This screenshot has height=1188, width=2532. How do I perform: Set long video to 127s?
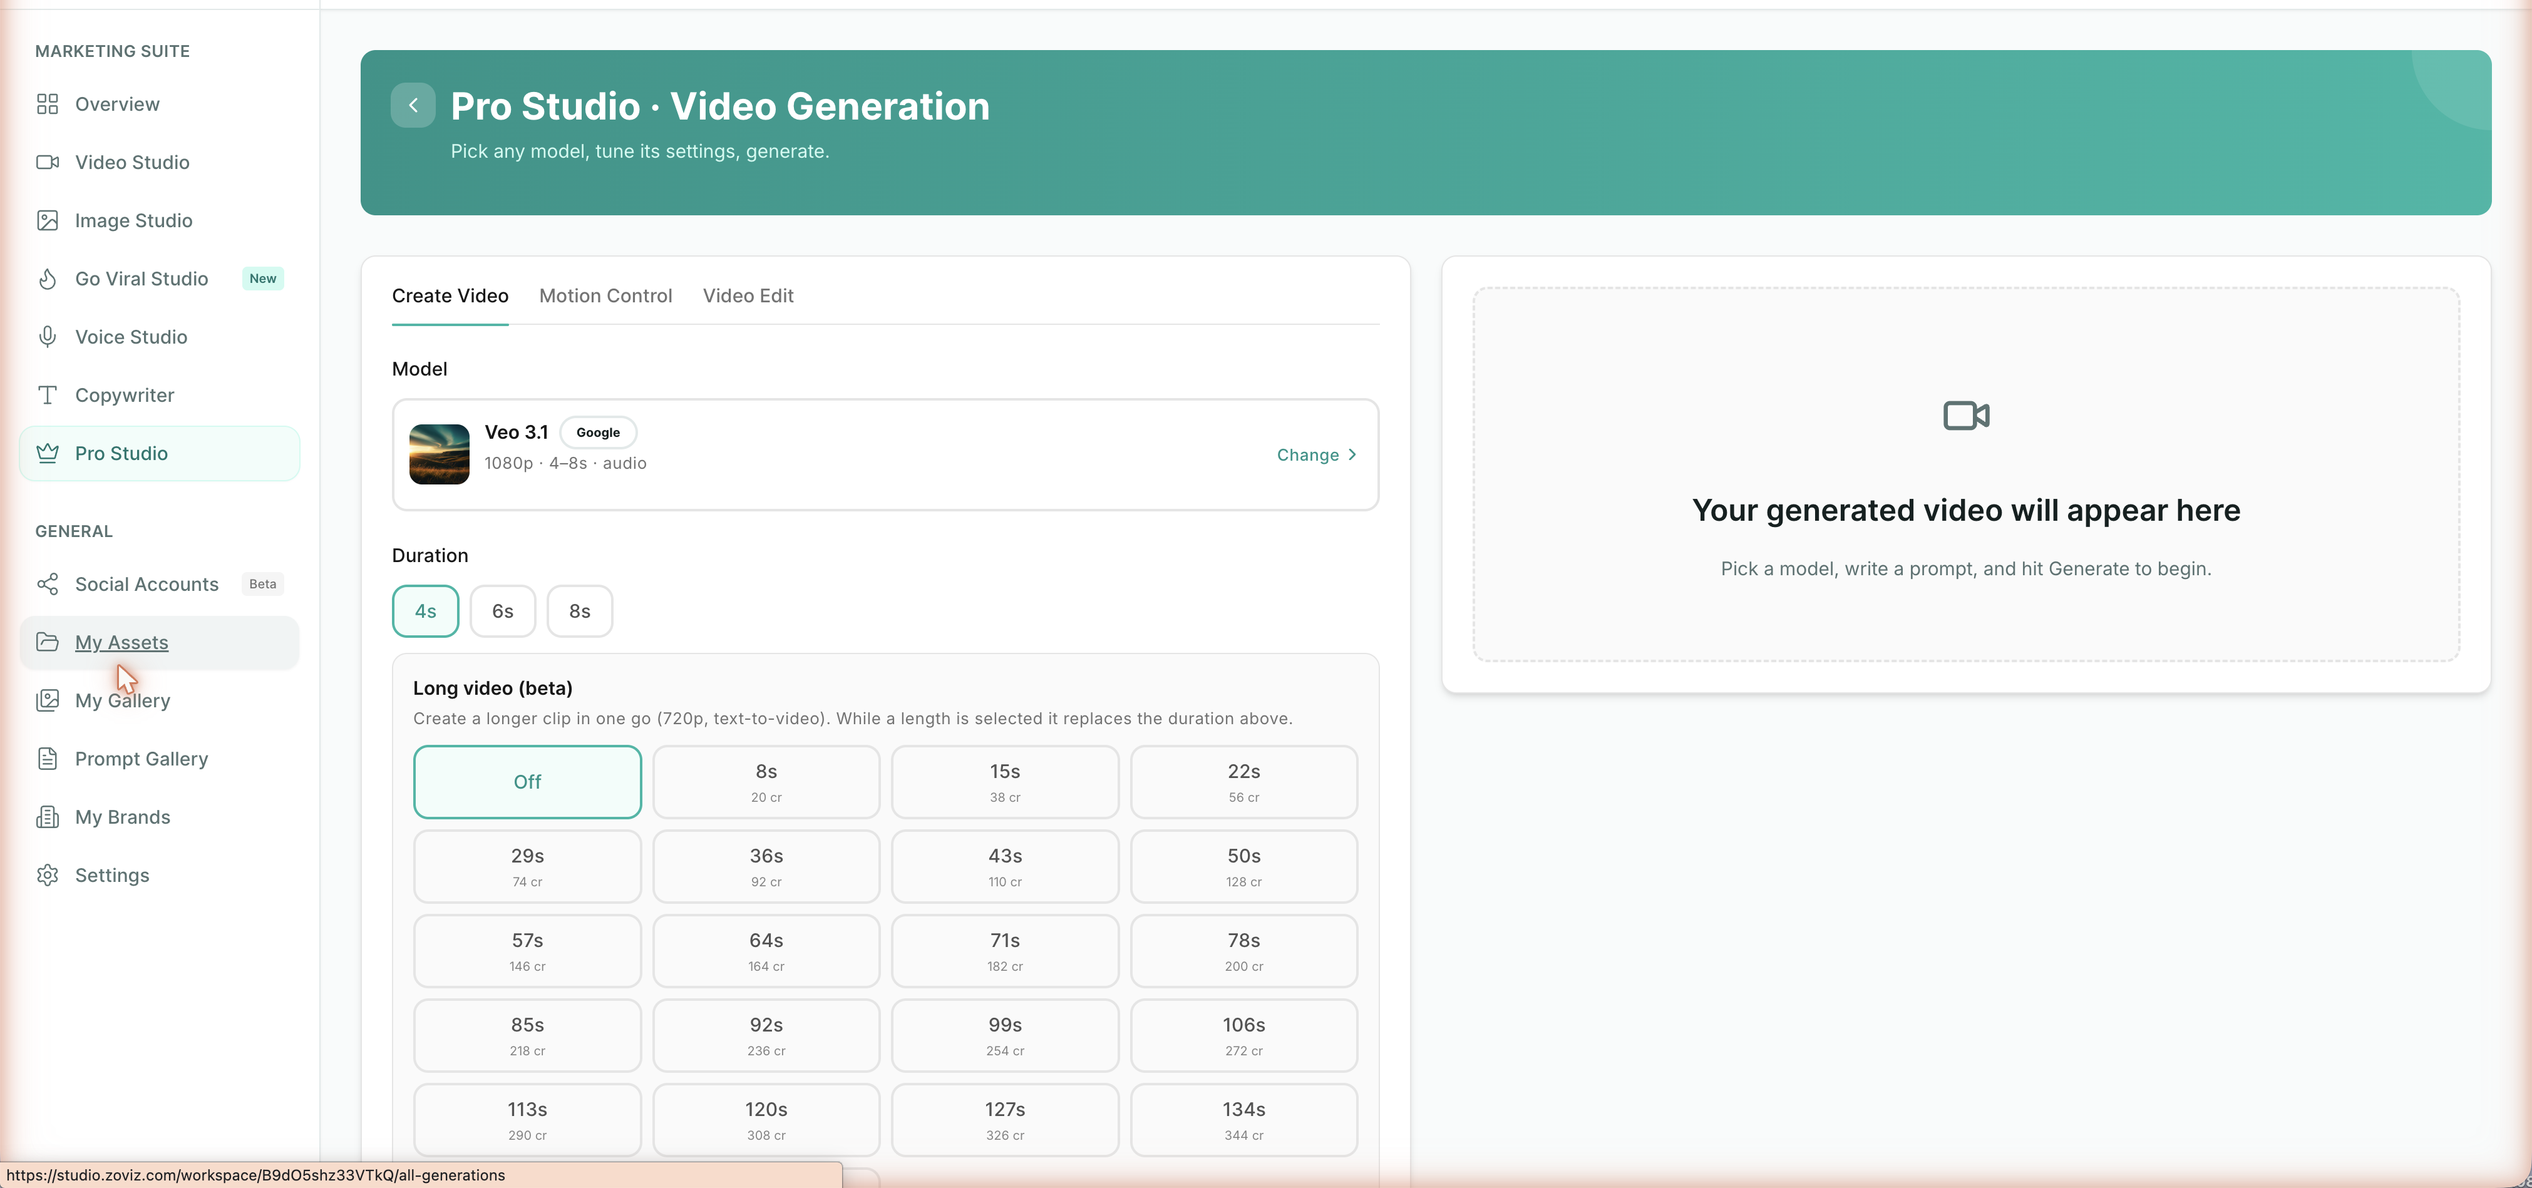pyautogui.click(x=1004, y=1120)
